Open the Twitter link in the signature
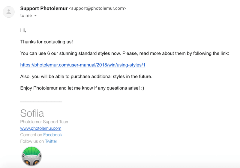Viewport: 240px width, 168px height. 51,141
